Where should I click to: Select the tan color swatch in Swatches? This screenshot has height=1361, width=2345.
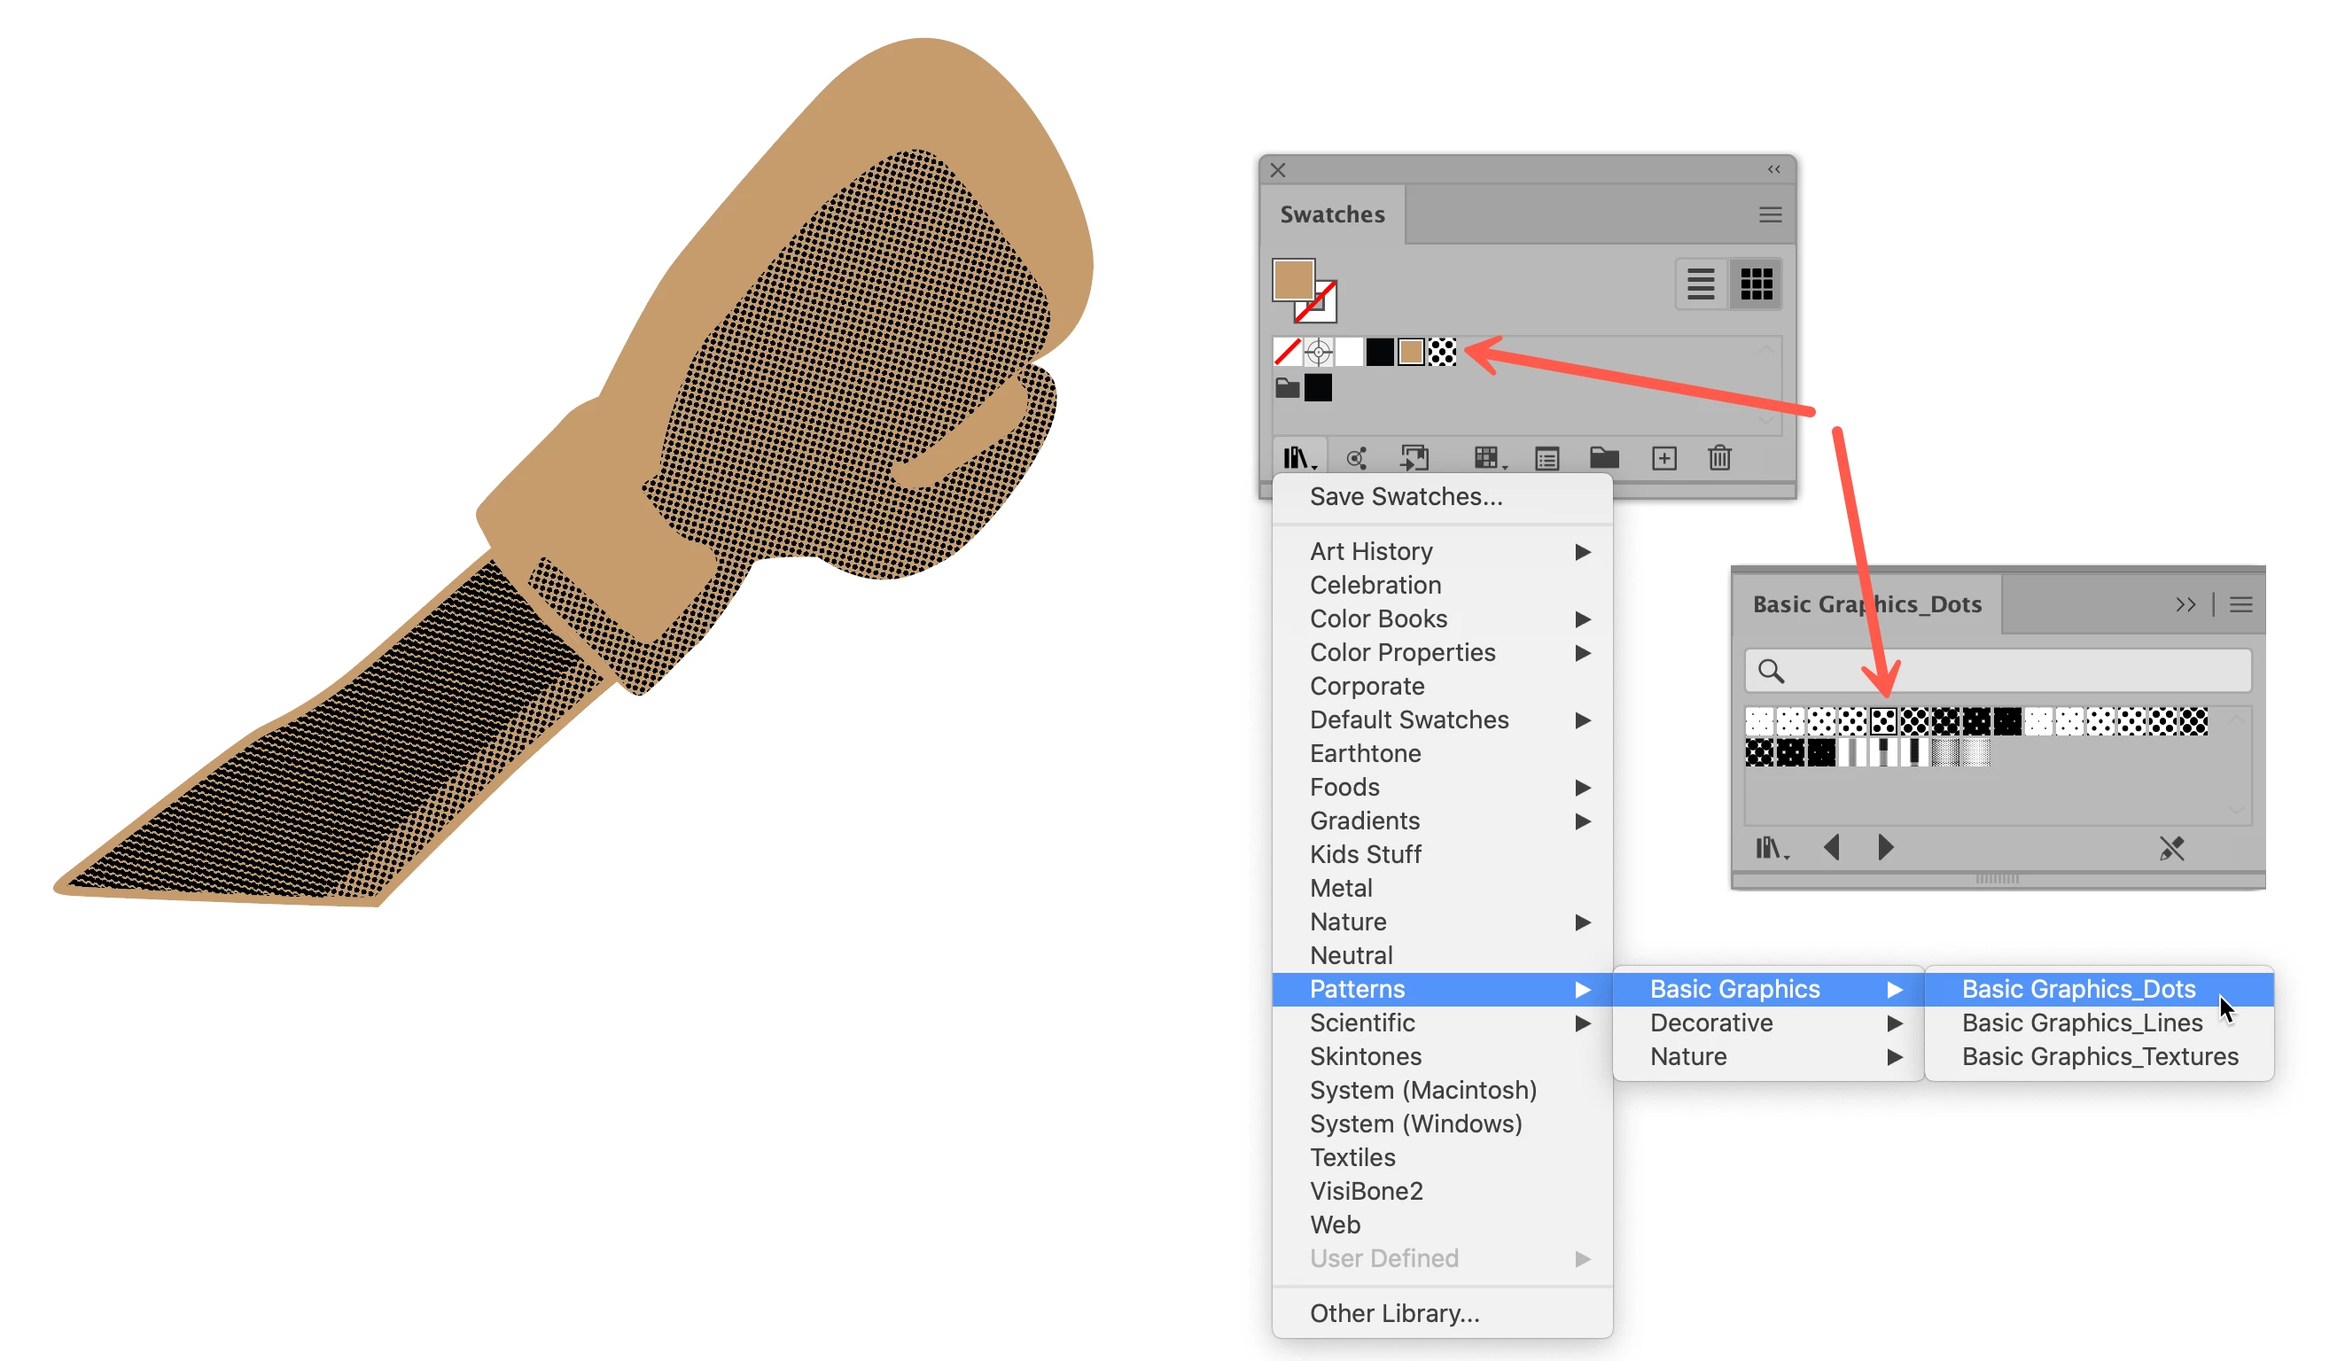tap(1411, 352)
